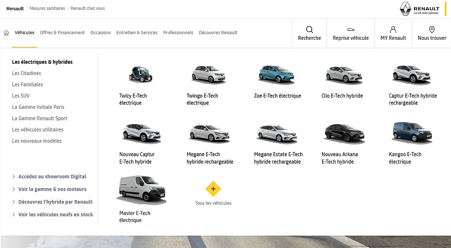The image size is (451, 248).
Task: Select the Megane E-Tech hybride rechargeable image
Action: 209,133
